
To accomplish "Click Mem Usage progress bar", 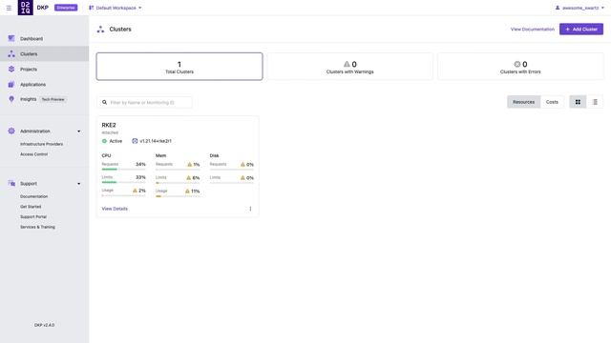I will click(x=178, y=196).
